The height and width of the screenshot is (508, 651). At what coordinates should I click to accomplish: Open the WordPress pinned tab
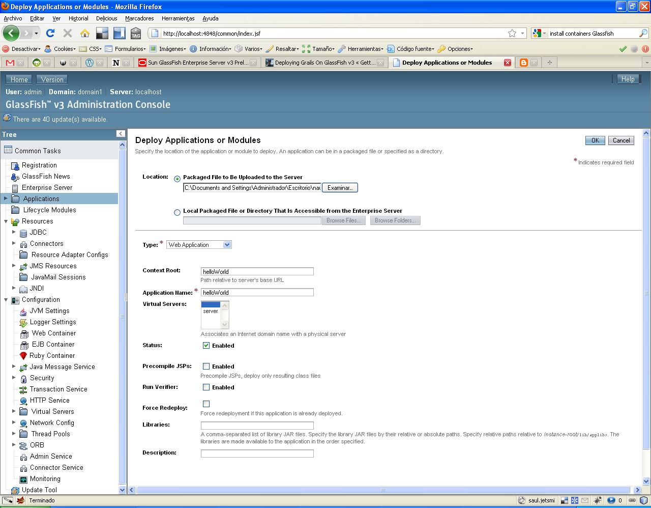click(90, 63)
